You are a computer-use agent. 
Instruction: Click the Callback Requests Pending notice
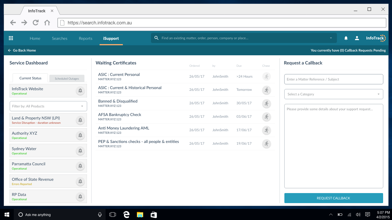348,50
